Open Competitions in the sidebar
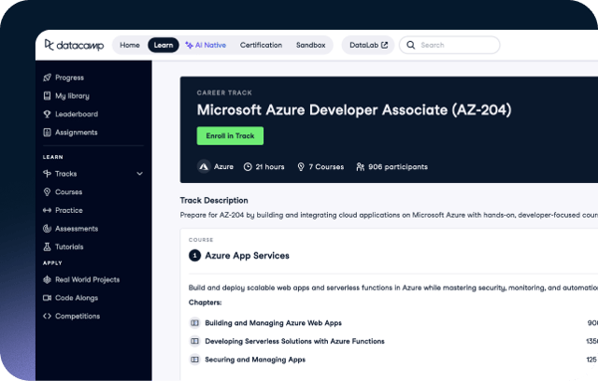Image resolution: width=598 pixels, height=381 pixels. point(78,317)
